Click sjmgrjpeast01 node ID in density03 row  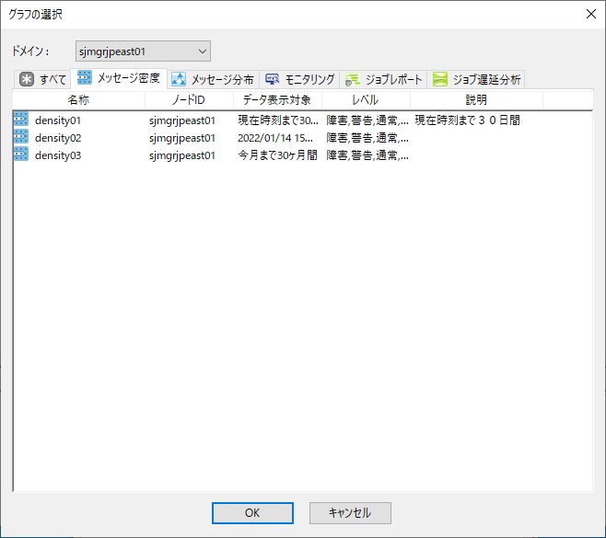[x=182, y=155]
